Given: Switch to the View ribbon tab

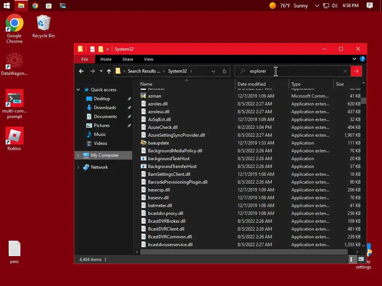Looking at the screenshot, I should (x=148, y=59).
